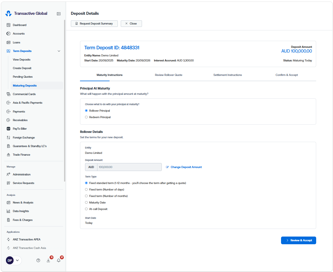Click the Trade Finance icon
The height and width of the screenshot is (272, 333).
tap(9, 155)
